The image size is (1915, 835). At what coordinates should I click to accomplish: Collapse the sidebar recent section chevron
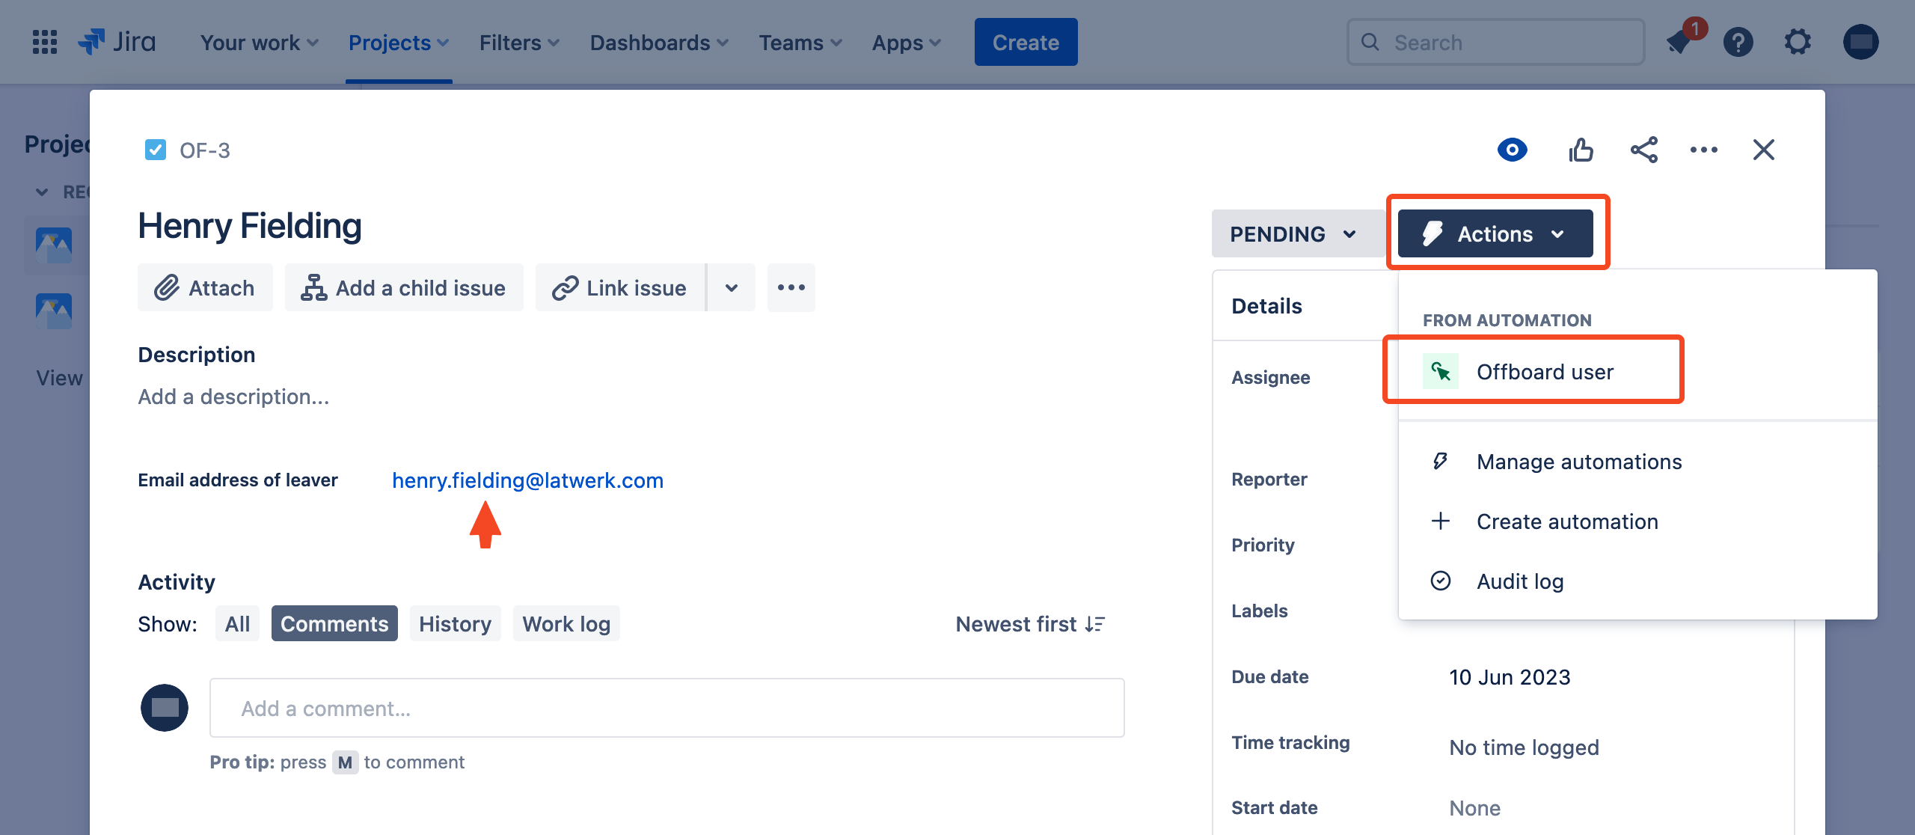point(42,192)
